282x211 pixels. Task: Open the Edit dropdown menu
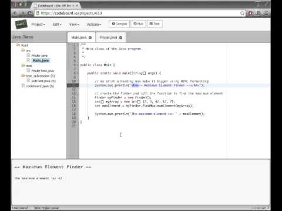click(57, 25)
